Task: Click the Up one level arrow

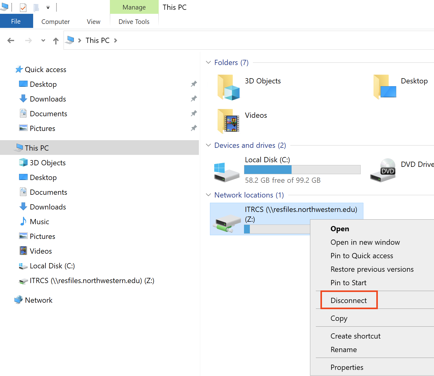Action: coord(56,41)
